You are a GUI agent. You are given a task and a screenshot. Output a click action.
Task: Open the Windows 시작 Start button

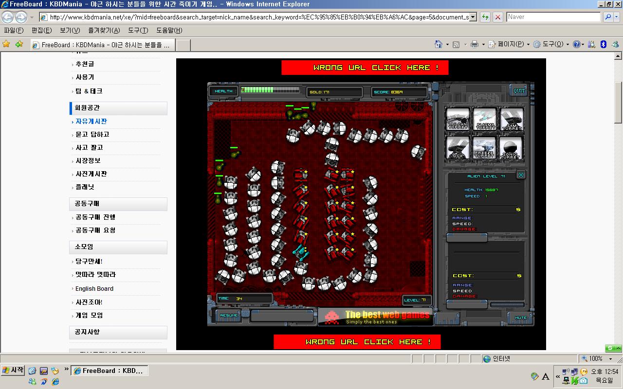click(13, 370)
